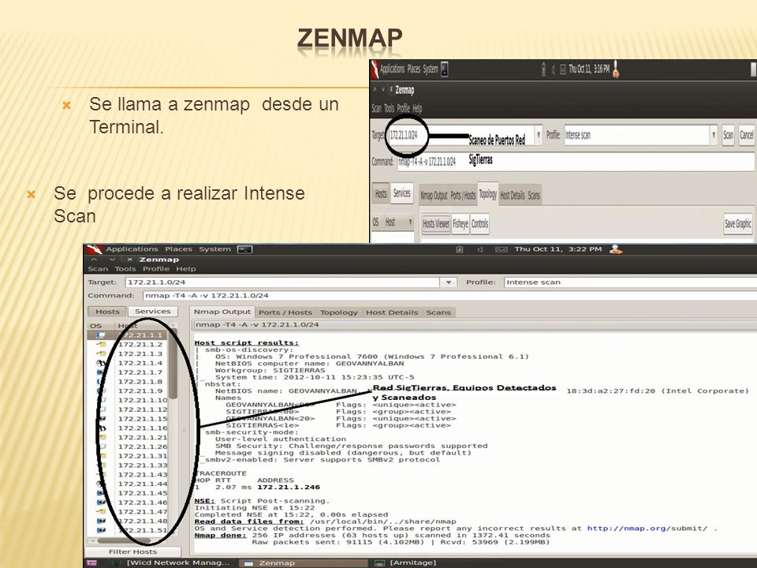This screenshot has height=568, width=757.
Task: Open the Profile combo in the 3:22 PM window
Action: [630, 282]
